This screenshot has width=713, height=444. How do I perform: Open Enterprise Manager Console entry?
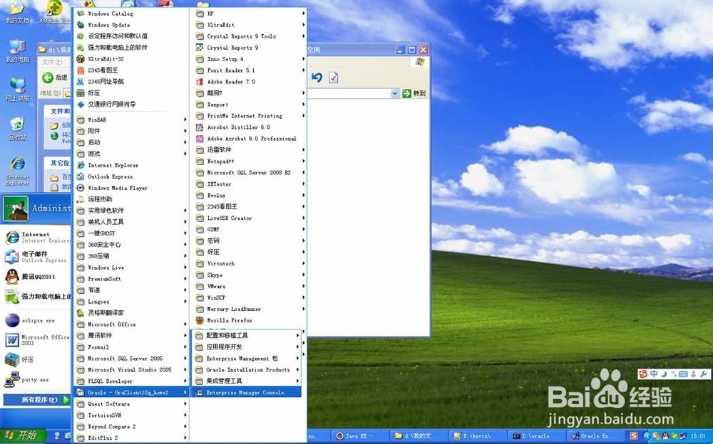pos(245,392)
